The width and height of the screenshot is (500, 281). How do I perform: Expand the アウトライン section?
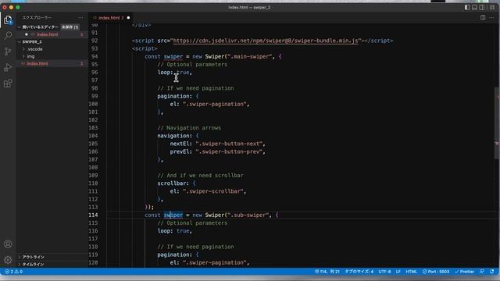point(20,257)
